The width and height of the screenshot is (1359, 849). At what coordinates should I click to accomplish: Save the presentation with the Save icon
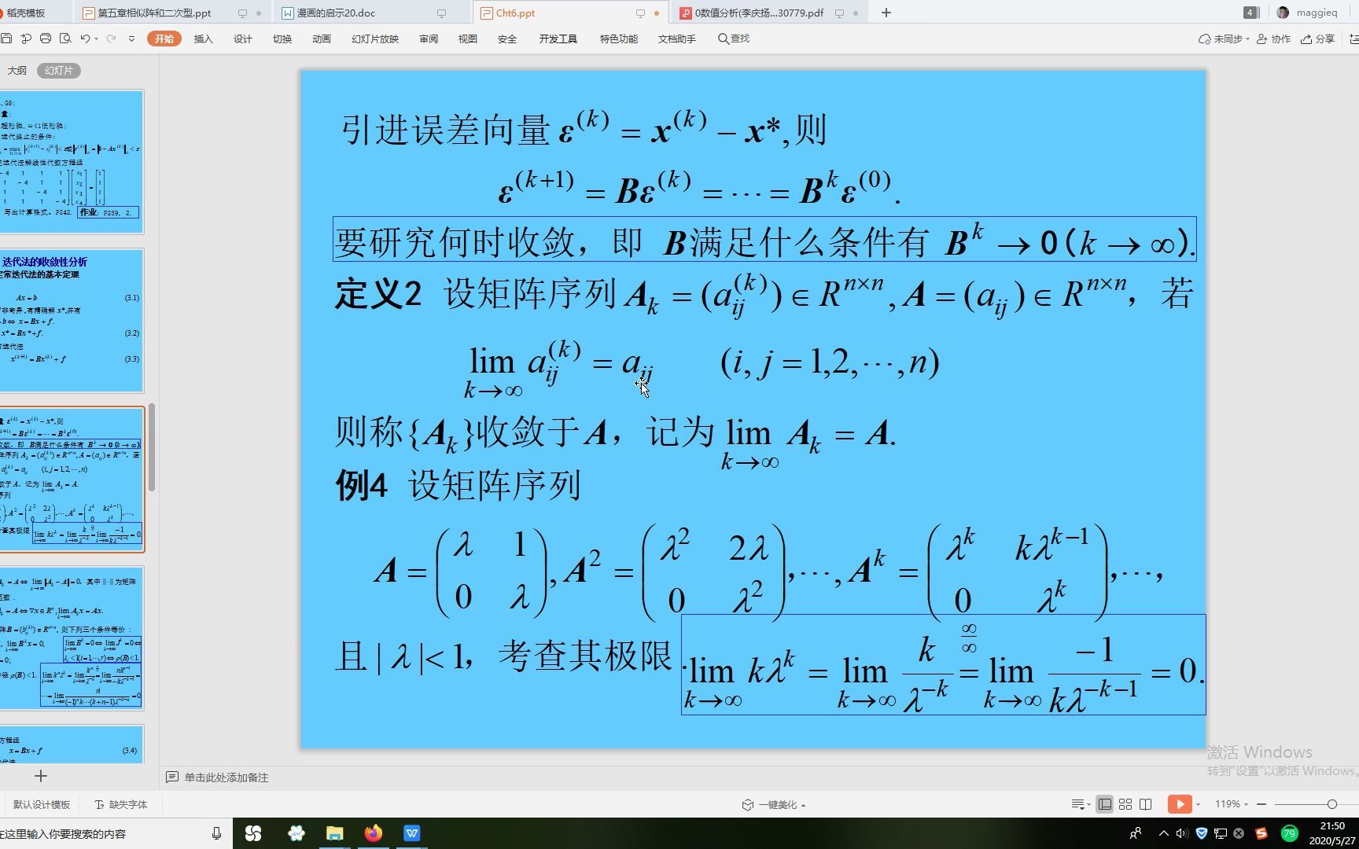tap(6, 39)
